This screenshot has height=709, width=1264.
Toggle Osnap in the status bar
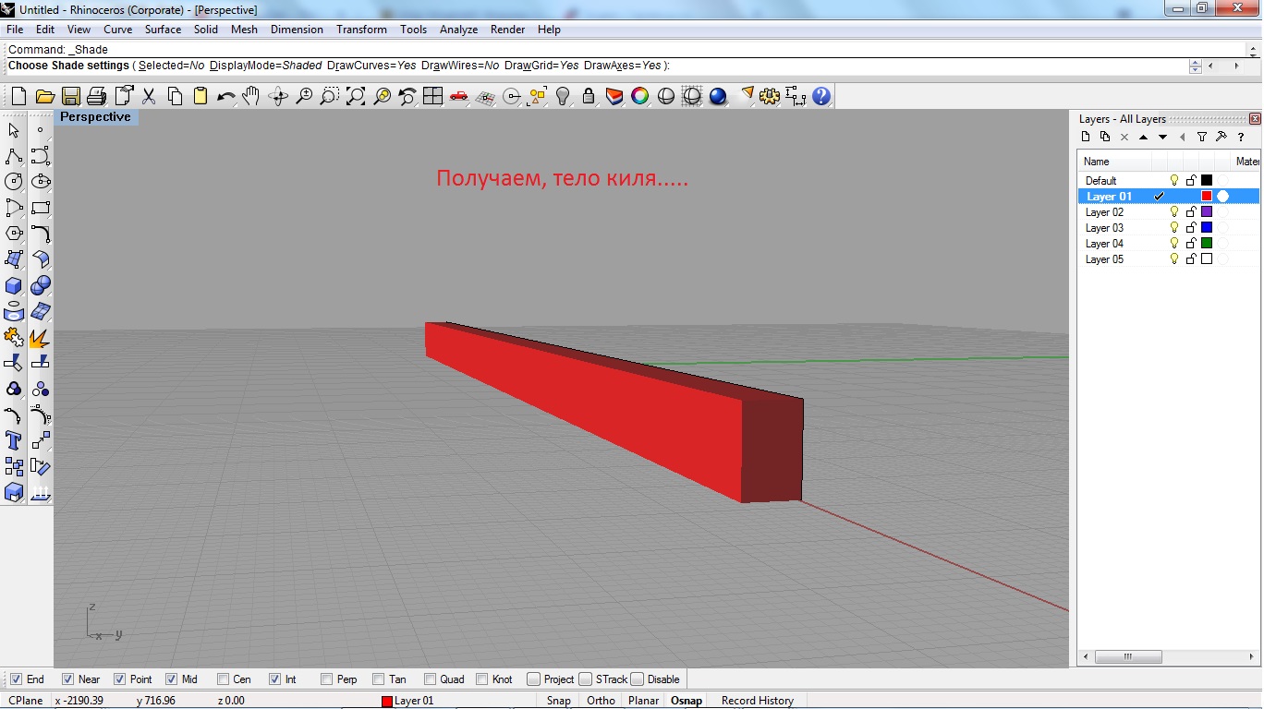pos(687,701)
